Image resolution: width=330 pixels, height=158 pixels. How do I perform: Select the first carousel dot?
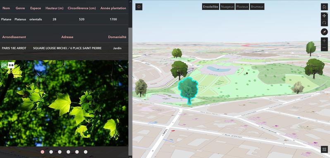pyautogui.click(x=43, y=152)
